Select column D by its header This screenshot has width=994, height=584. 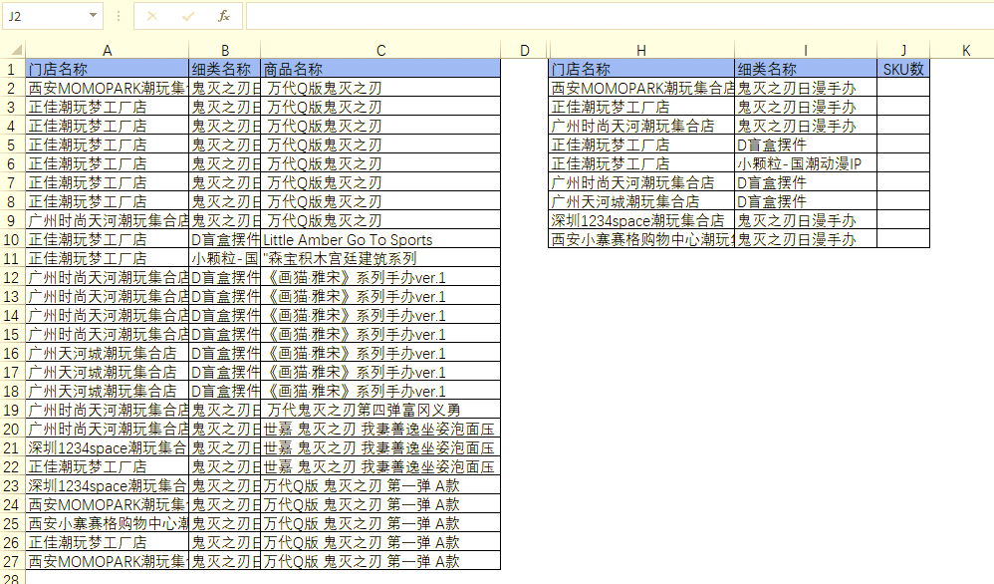[x=524, y=50]
